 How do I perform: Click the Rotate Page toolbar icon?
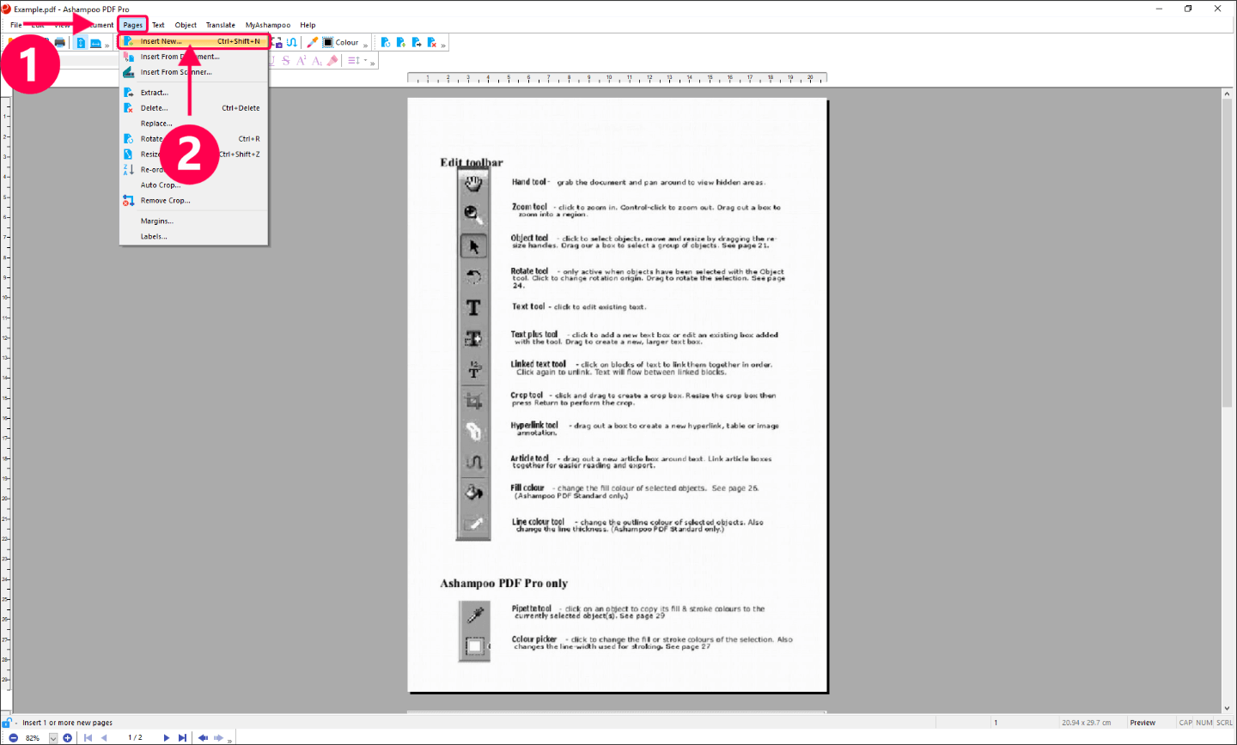click(386, 42)
